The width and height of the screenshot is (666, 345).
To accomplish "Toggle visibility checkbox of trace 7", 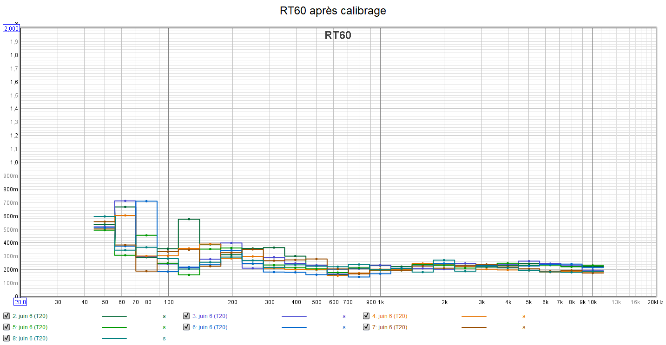I will coord(367,327).
